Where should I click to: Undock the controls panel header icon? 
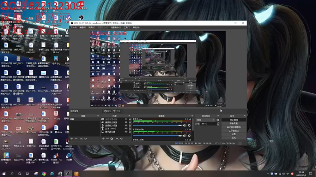(x=245, y=116)
